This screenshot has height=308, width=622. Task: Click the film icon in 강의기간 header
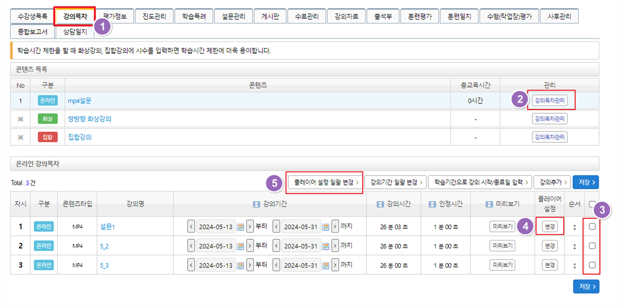256,204
